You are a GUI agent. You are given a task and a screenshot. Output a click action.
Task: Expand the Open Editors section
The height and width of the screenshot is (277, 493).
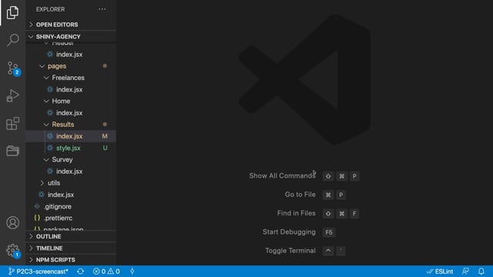pos(71,25)
